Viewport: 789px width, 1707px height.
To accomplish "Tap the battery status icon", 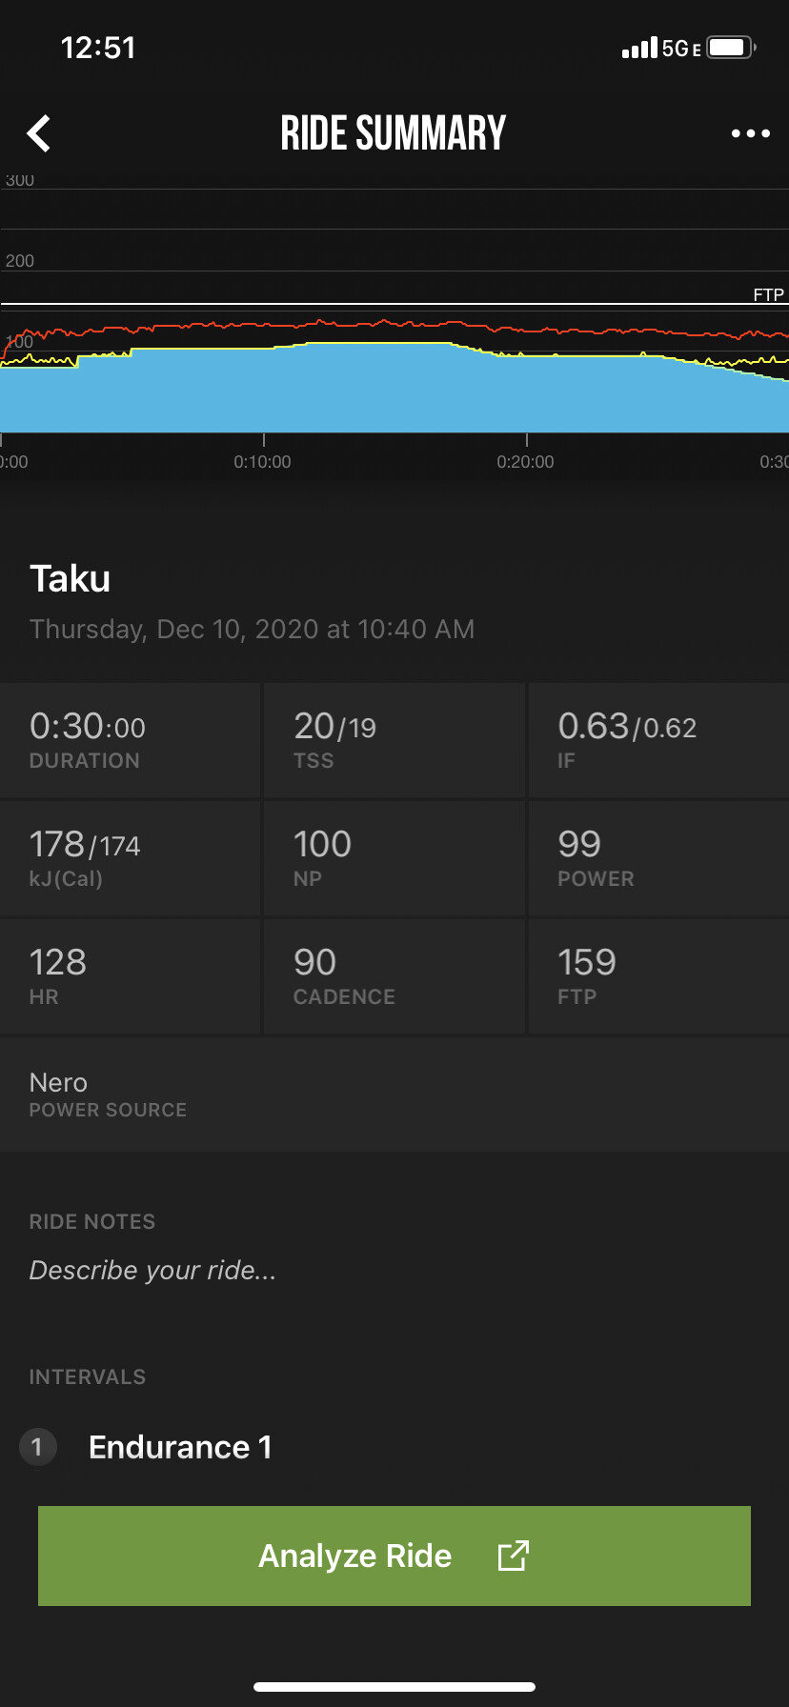I will [x=731, y=48].
